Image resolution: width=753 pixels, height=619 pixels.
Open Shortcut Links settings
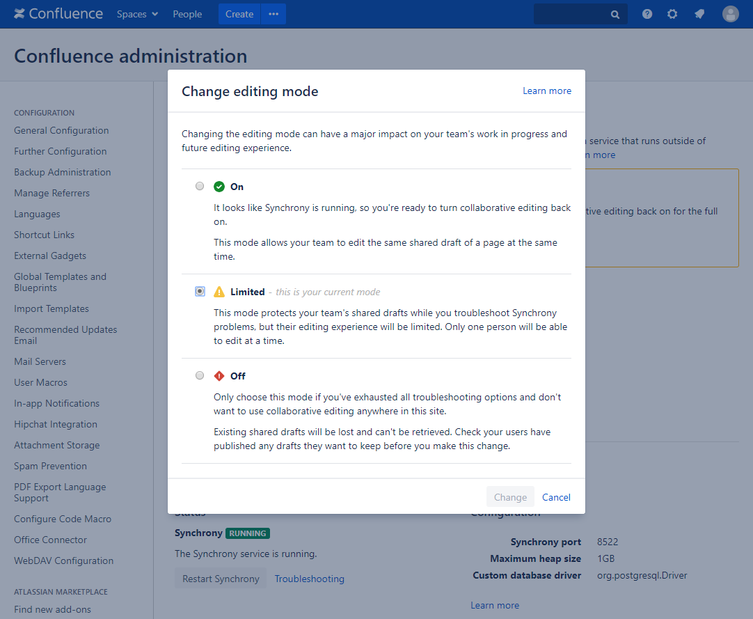(x=44, y=235)
